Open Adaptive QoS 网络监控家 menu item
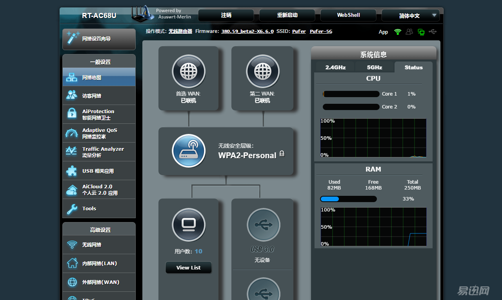The height and width of the screenshot is (300, 502). pyautogui.click(x=99, y=133)
